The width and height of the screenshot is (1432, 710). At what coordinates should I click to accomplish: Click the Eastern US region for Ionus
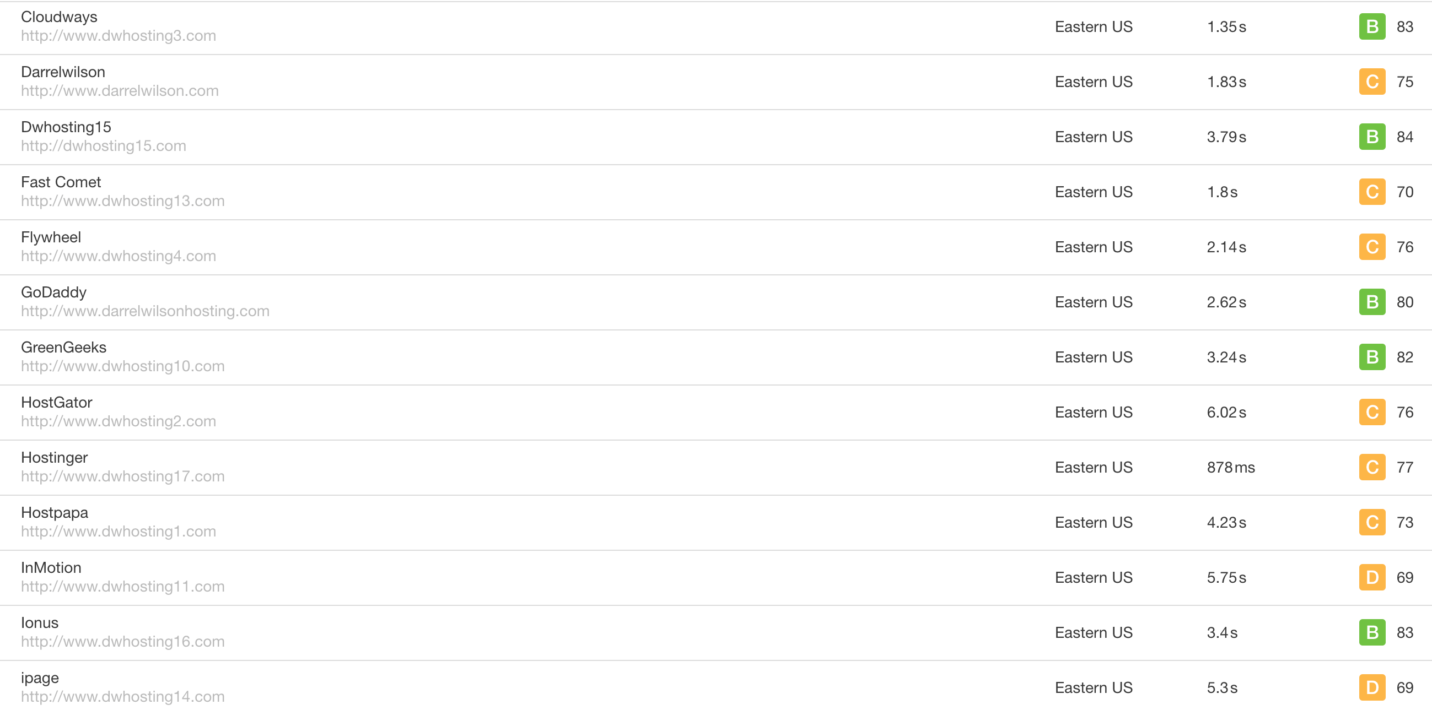1094,632
